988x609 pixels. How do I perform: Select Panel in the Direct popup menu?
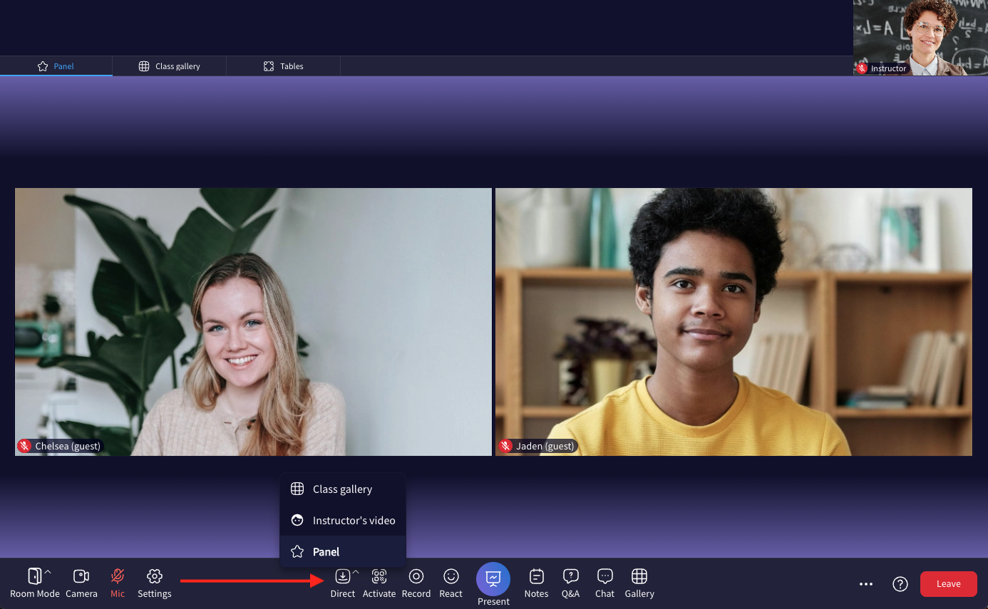343,552
